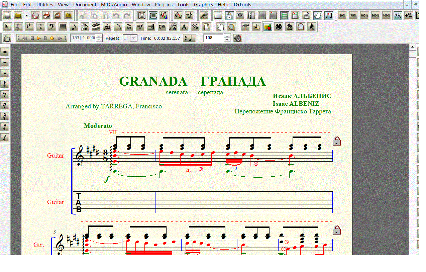The height and width of the screenshot is (272, 426).
Task: Open the Utilities menu
Action: pos(45,5)
